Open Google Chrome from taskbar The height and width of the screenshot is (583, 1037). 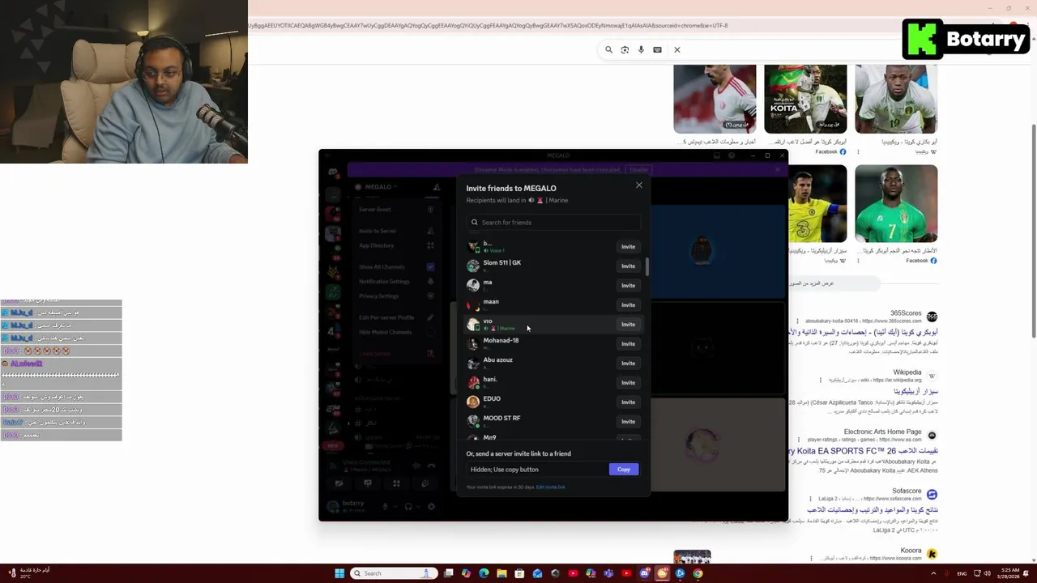click(698, 573)
